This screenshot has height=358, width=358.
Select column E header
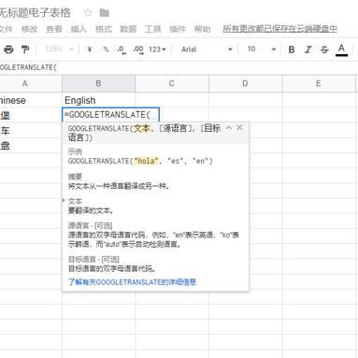pos(319,83)
